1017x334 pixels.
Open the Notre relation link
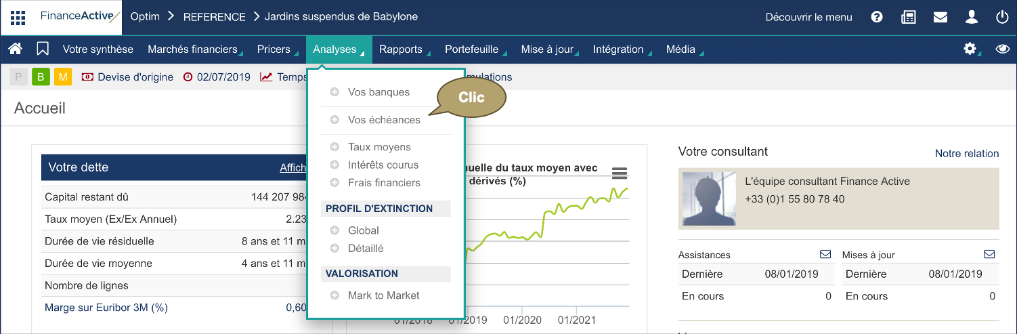[967, 154]
